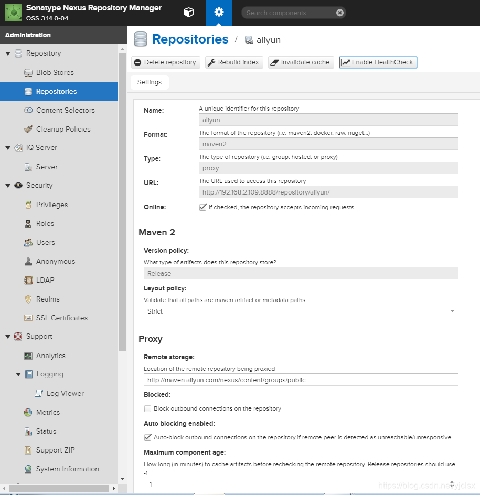
Task: Click the Analytics chart icon
Action: 28,356
